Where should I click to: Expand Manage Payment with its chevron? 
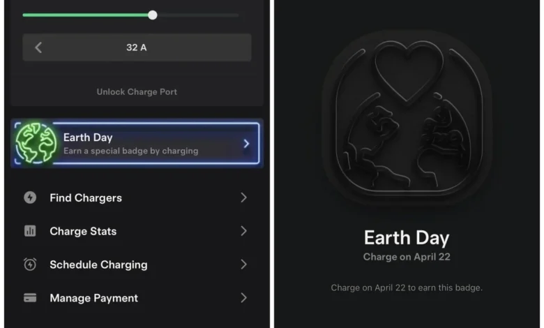tap(244, 297)
